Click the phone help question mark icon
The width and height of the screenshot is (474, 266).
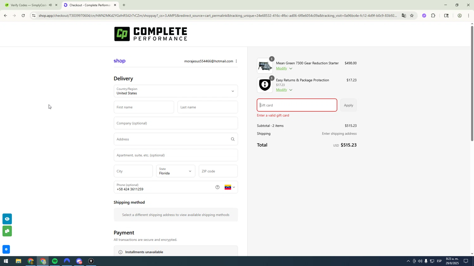[217, 187]
